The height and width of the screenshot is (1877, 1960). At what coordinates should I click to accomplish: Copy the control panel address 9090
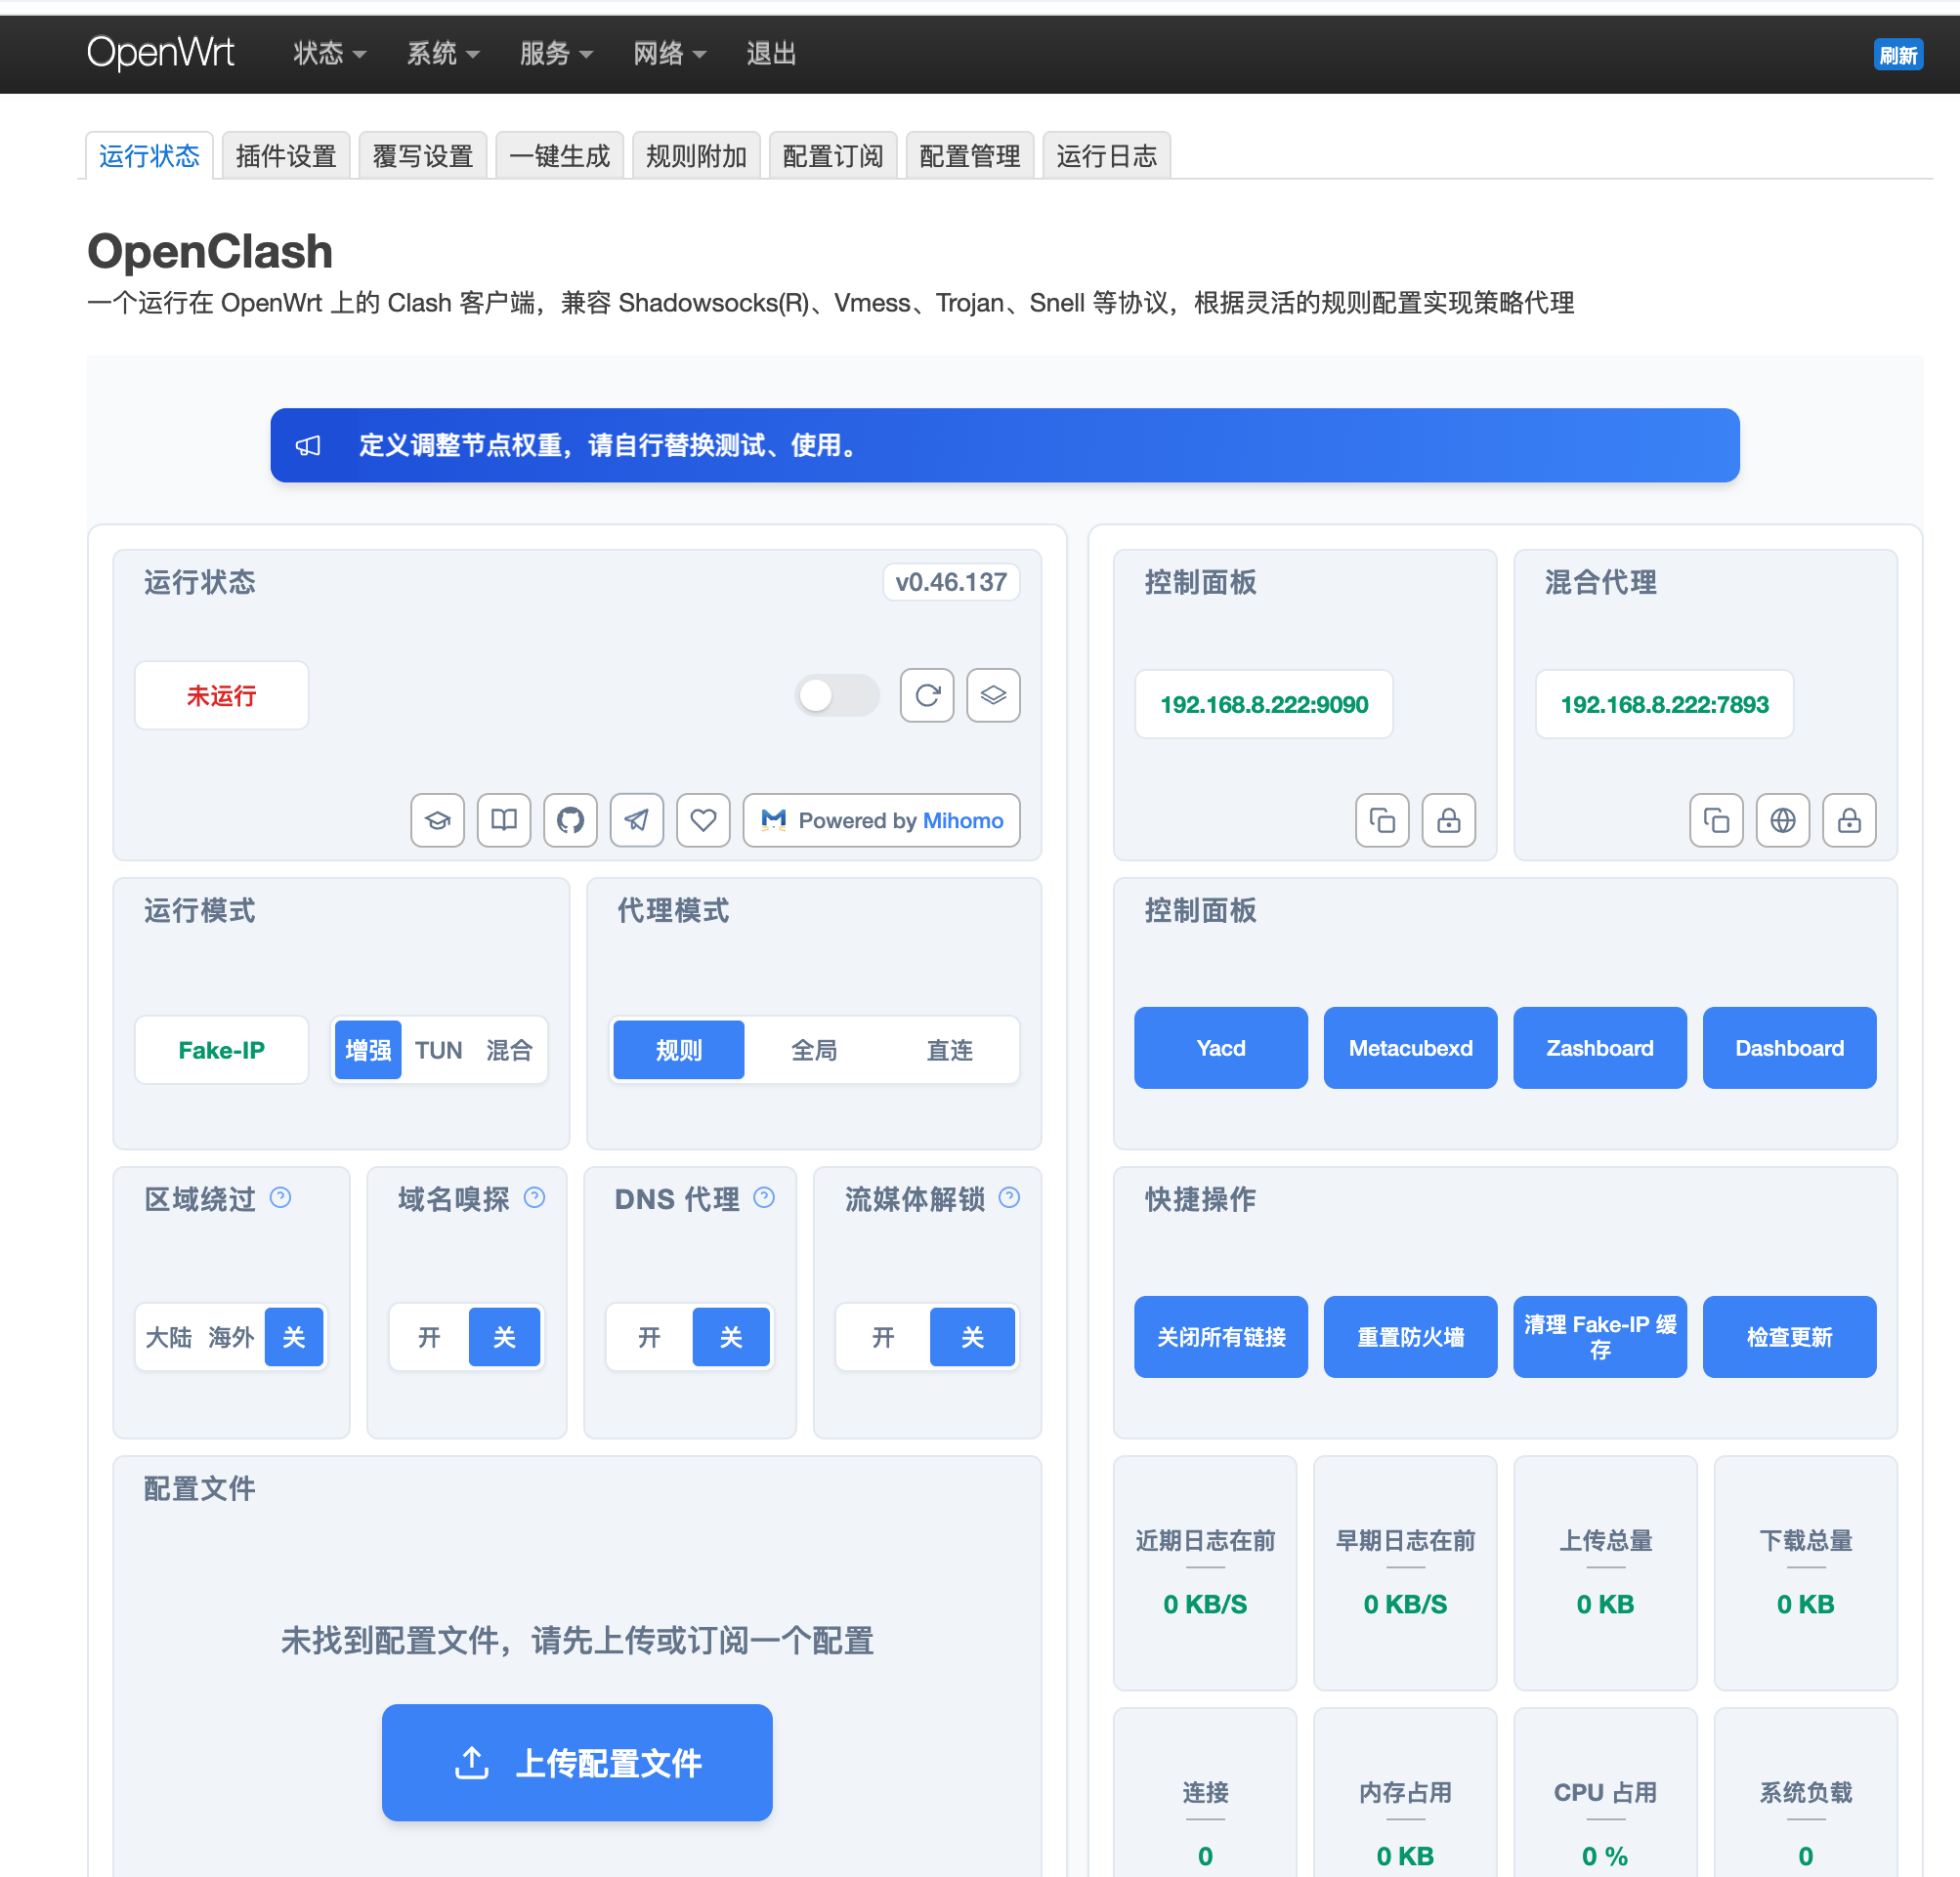pos(1382,820)
